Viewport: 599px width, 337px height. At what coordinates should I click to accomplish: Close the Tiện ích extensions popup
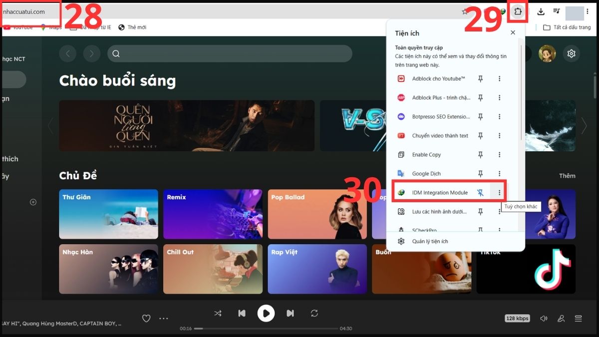click(513, 32)
